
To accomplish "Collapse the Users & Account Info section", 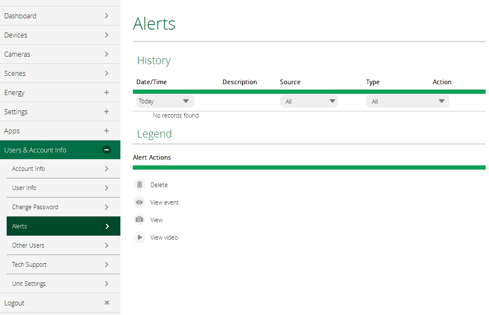I will pyautogui.click(x=107, y=150).
